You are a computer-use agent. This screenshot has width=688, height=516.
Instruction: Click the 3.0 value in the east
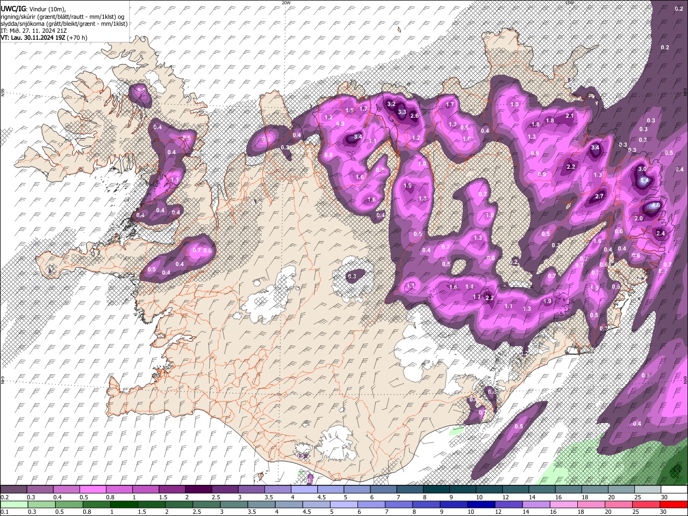(642, 169)
